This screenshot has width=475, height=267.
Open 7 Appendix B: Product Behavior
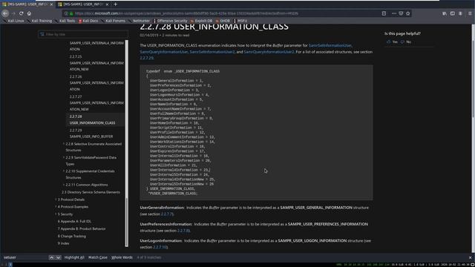[x=82, y=228]
